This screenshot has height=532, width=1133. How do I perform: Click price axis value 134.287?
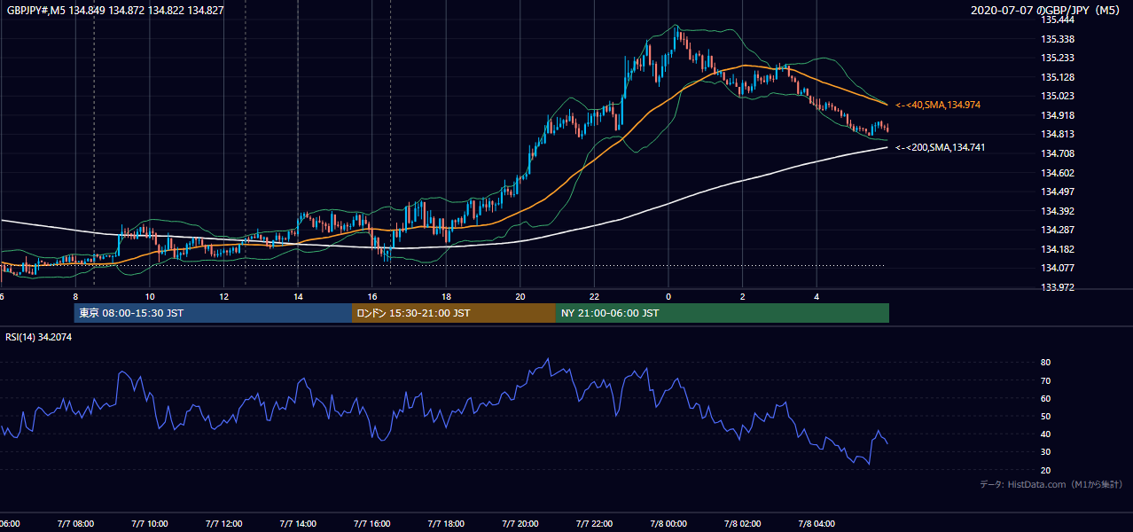tap(1058, 230)
